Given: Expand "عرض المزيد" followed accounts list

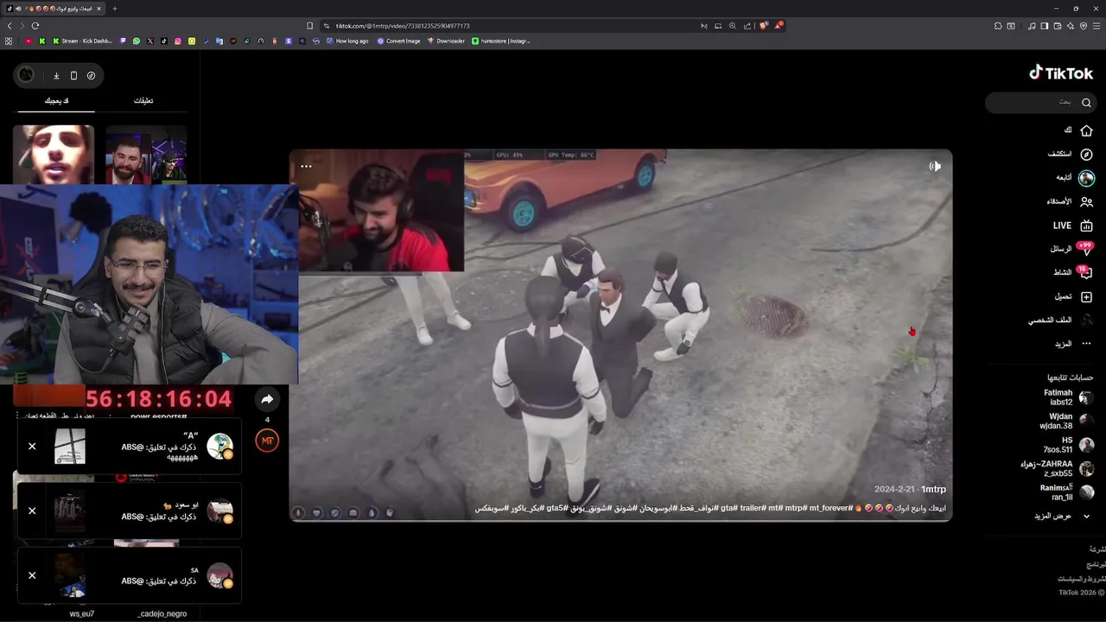Looking at the screenshot, I should 1063,516.
